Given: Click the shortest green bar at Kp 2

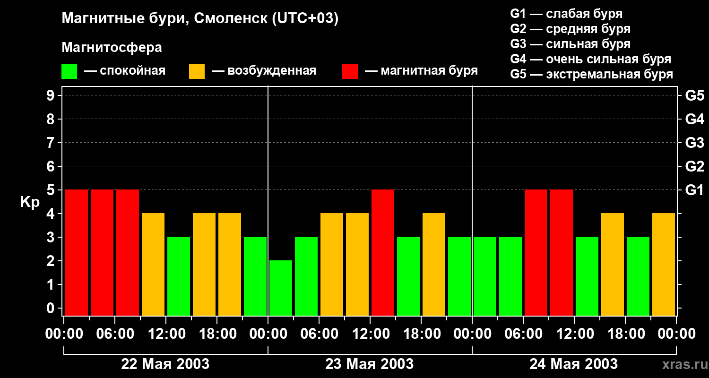Looking at the screenshot, I should click(x=281, y=288).
